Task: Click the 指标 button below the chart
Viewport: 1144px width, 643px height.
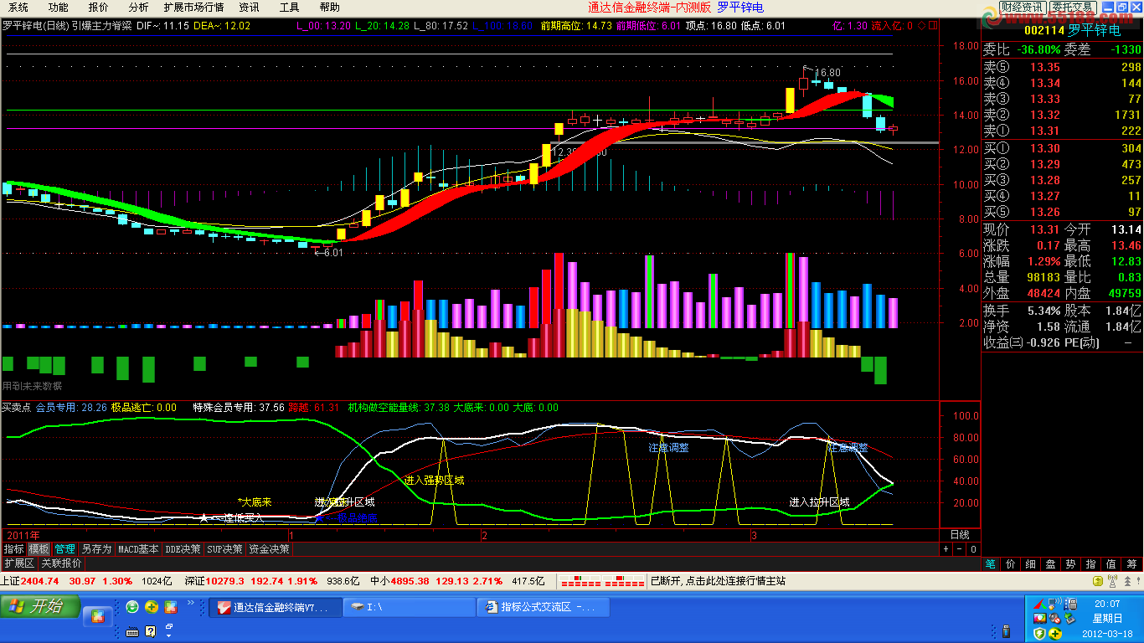Action: [13, 549]
